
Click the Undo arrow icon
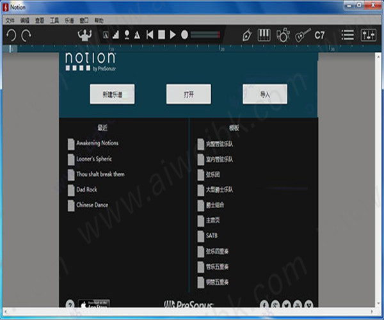pyautogui.click(x=12, y=35)
